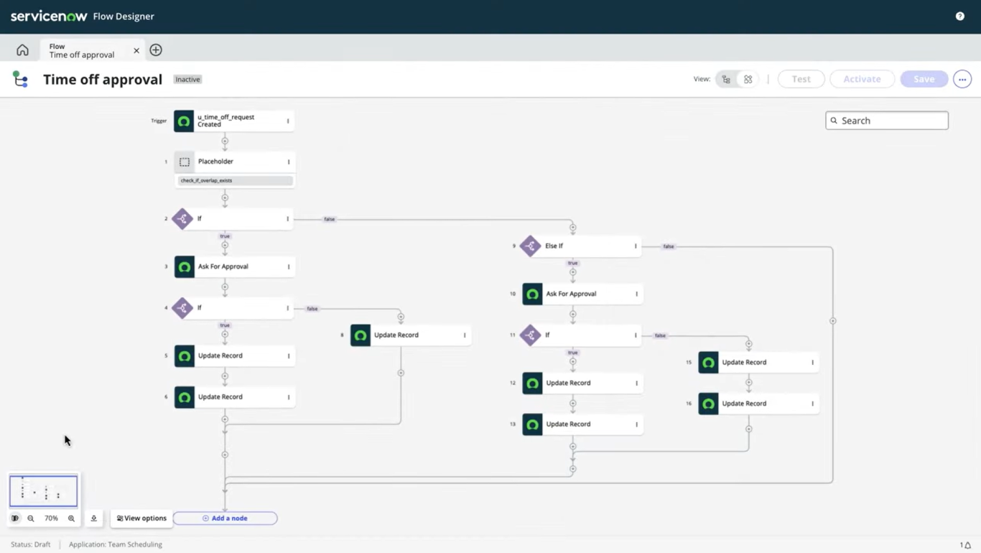Screen dimensions: 981x553
Task: Click the Activate button
Action: click(862, 79)
